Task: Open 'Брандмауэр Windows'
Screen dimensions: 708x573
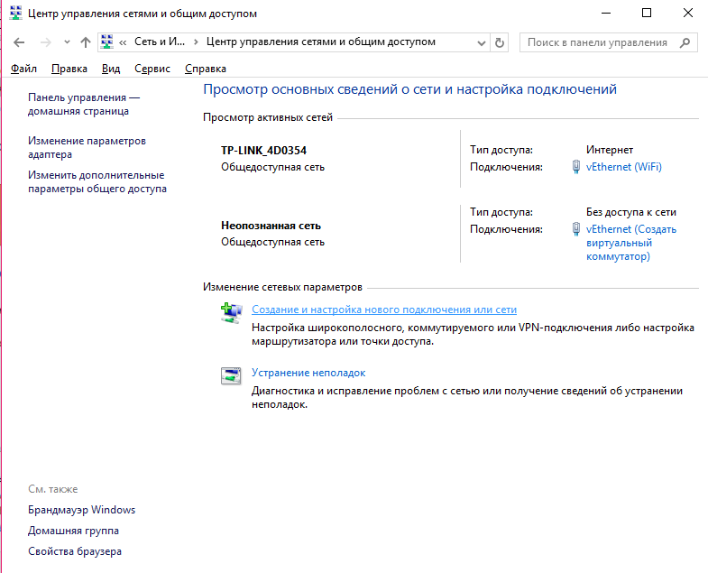Action: point(82,510)
